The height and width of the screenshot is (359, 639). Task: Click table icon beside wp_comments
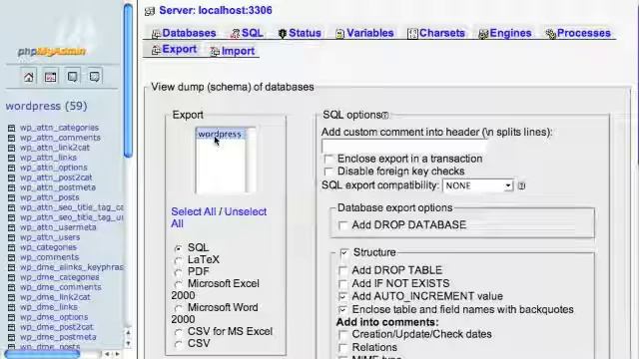coord(11,257)
